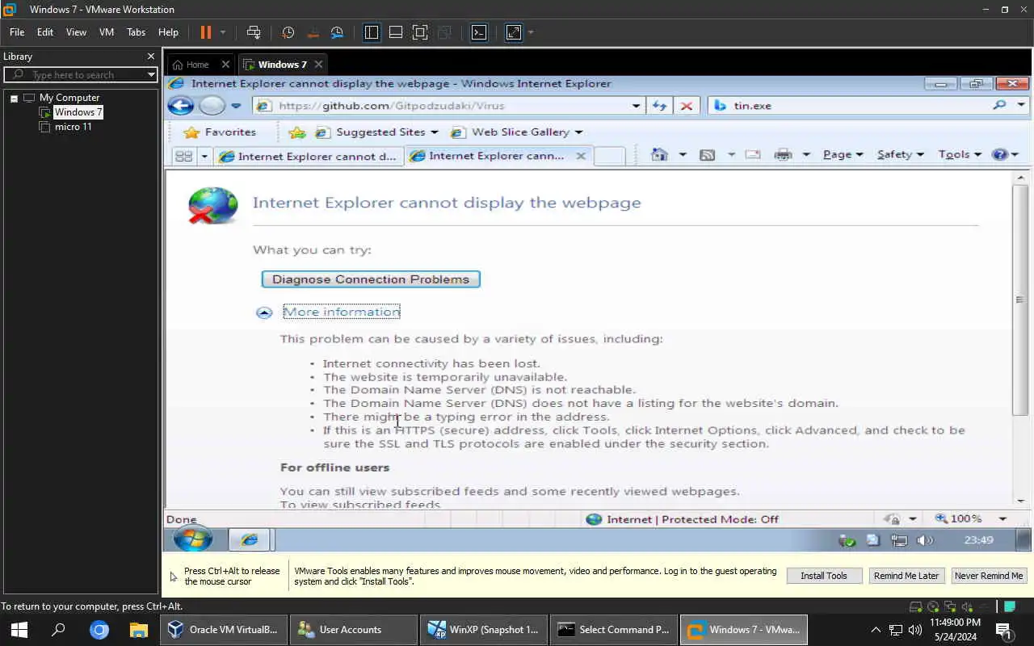Click IE icon in guest taskbar
The width and height of the screenshot is (1034, 646).
point(250,539)
